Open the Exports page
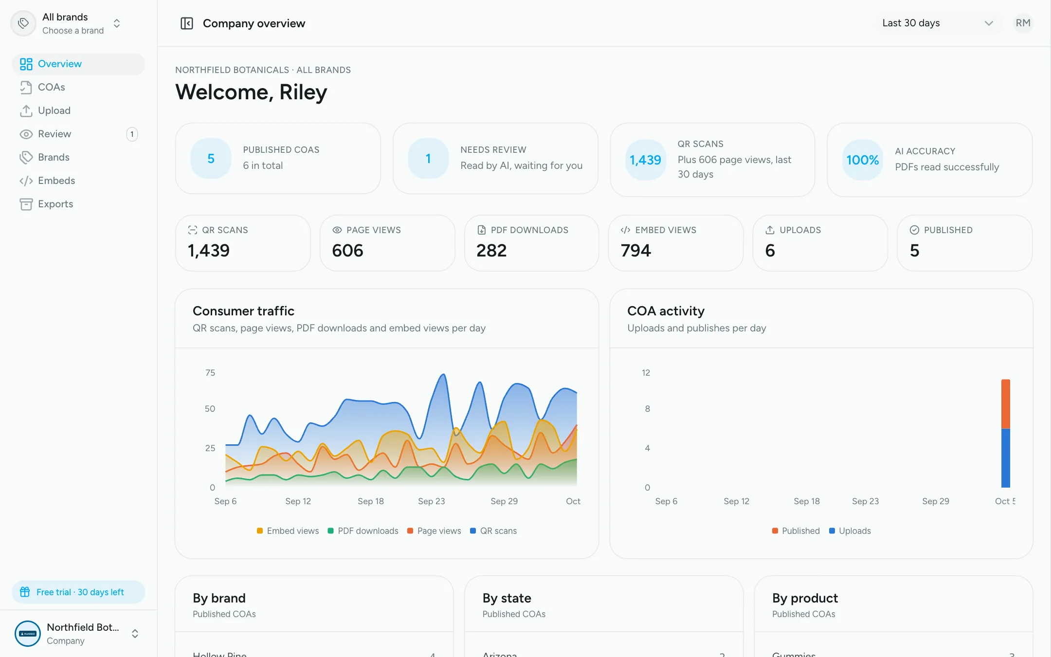Viewport: 1051px width, 657px height. [78, 204]
